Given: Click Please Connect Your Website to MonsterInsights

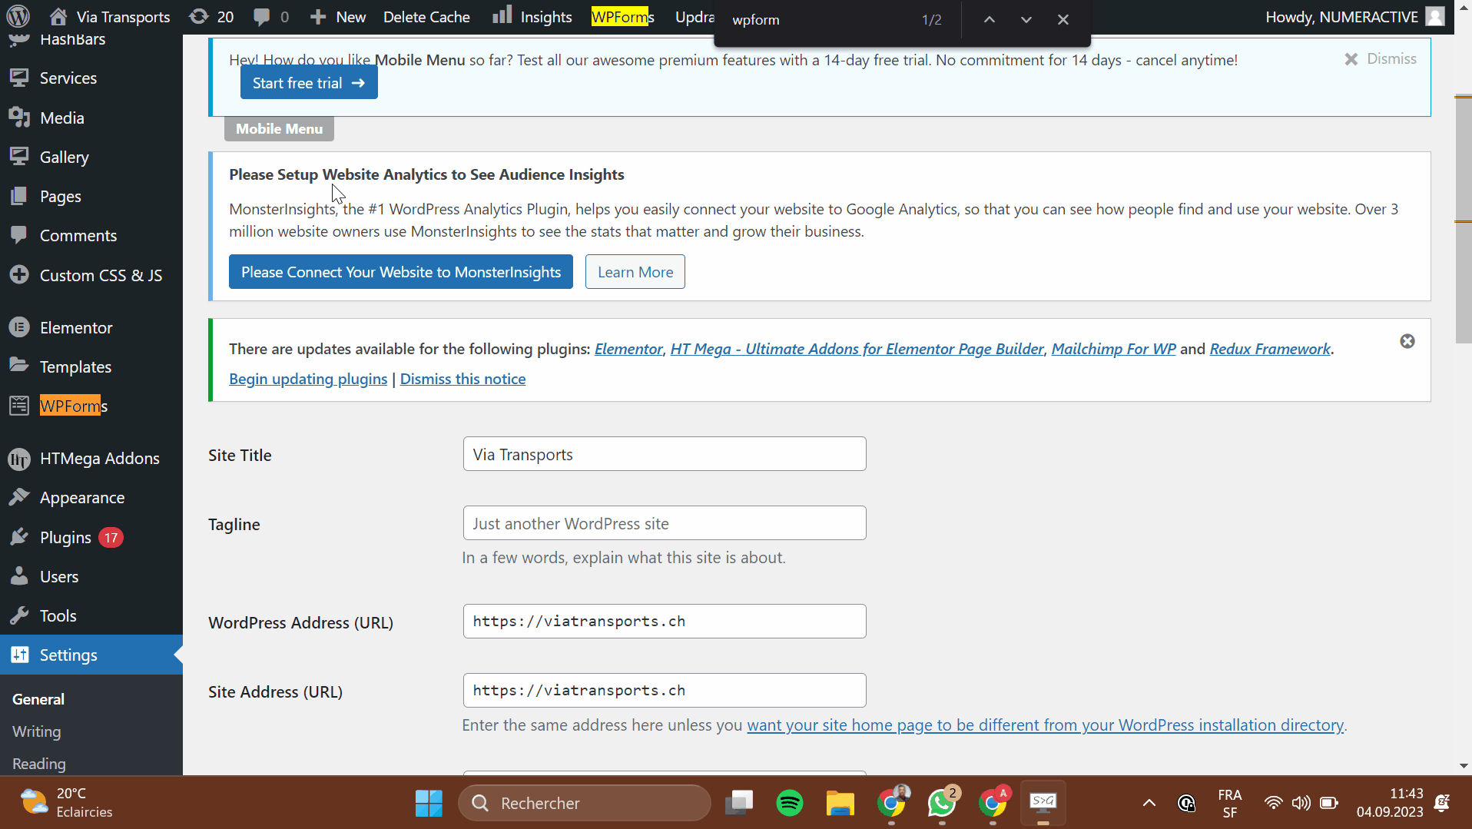Looking at the screenshot, I should pos(401,272).
